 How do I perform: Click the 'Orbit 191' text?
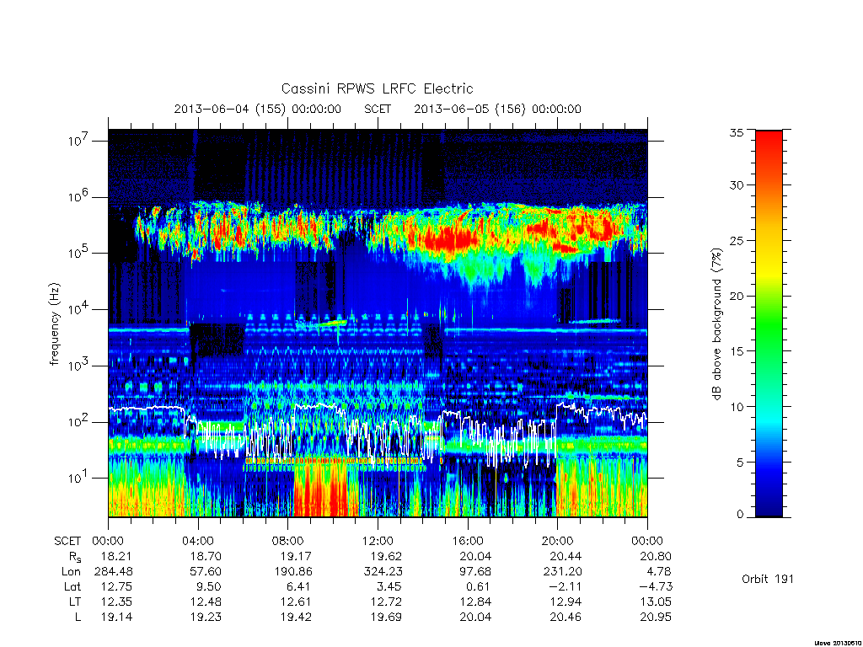768,579
